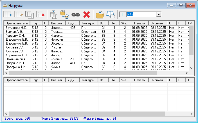Toggle the checkbox beside the group field
This screenshot has width=198, height=123.
click(x=122, y=14)
